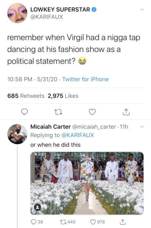Retweet Micaiah Carter's reply showing 445 retweets
This screenshot has height=228, width=151.
click(x=68, y=222)
